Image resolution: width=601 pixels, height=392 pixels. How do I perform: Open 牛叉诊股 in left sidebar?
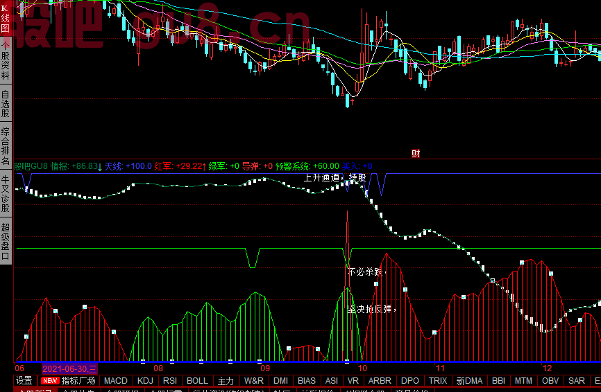tap(6, 193)
